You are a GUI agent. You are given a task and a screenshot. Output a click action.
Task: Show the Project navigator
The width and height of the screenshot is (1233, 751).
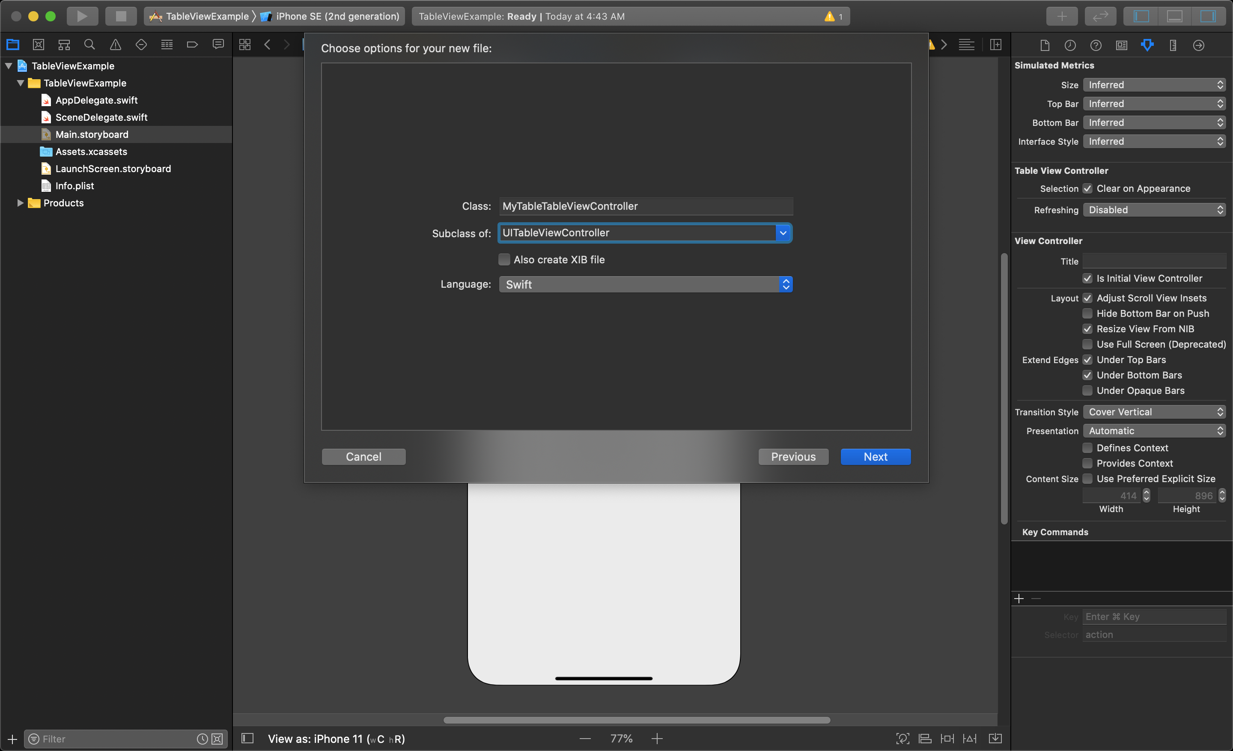click(x=13, y=45)
